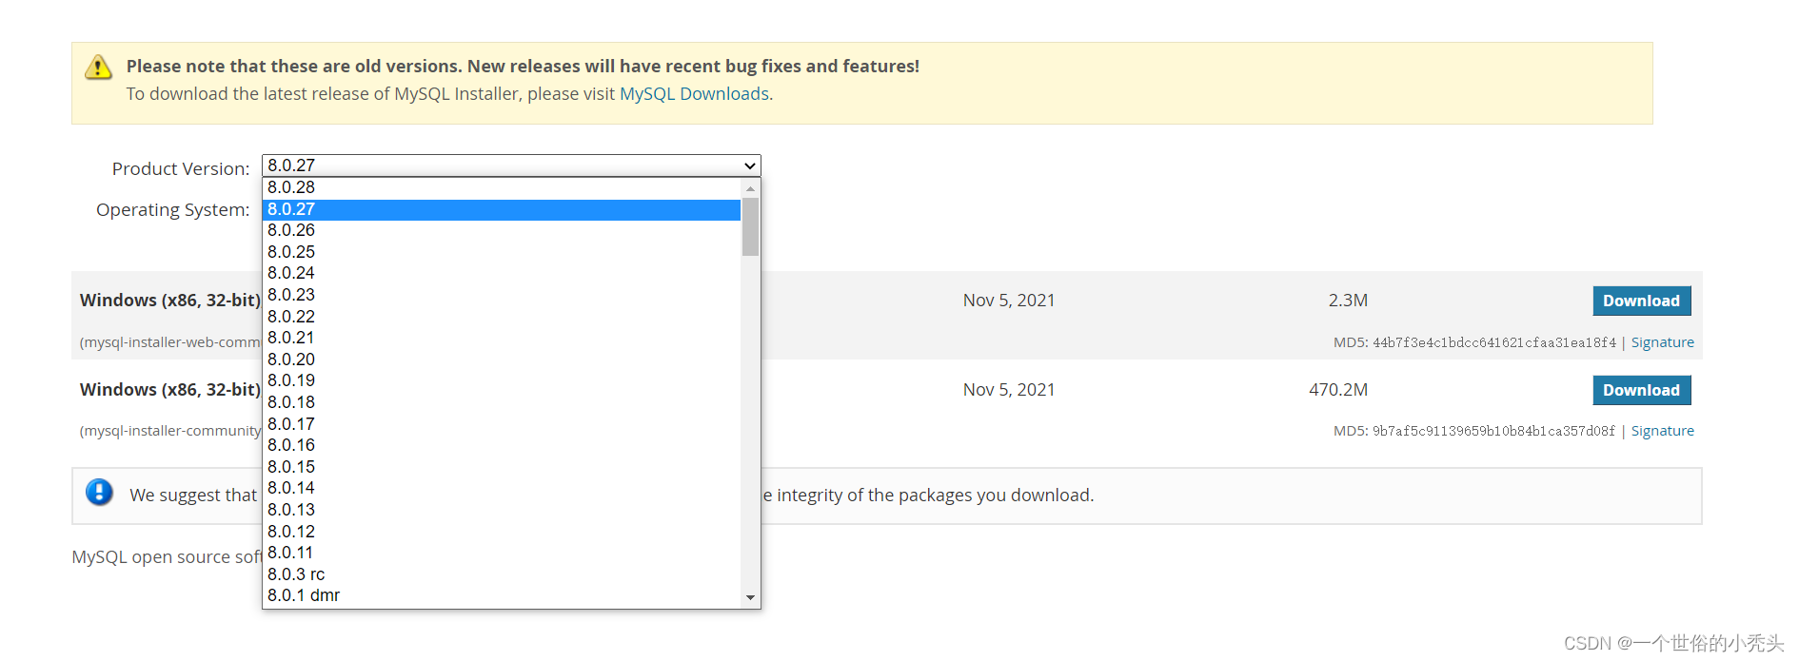This screenshot has width=1799, height=661.
Task: Collapse the Product Version dropdown showing 8.0.27
Action: pyautogui.click(x=511, y=165)
